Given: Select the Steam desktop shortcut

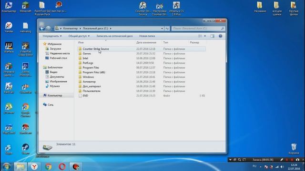Looking at the screenshot, I should tap(25, 149).
